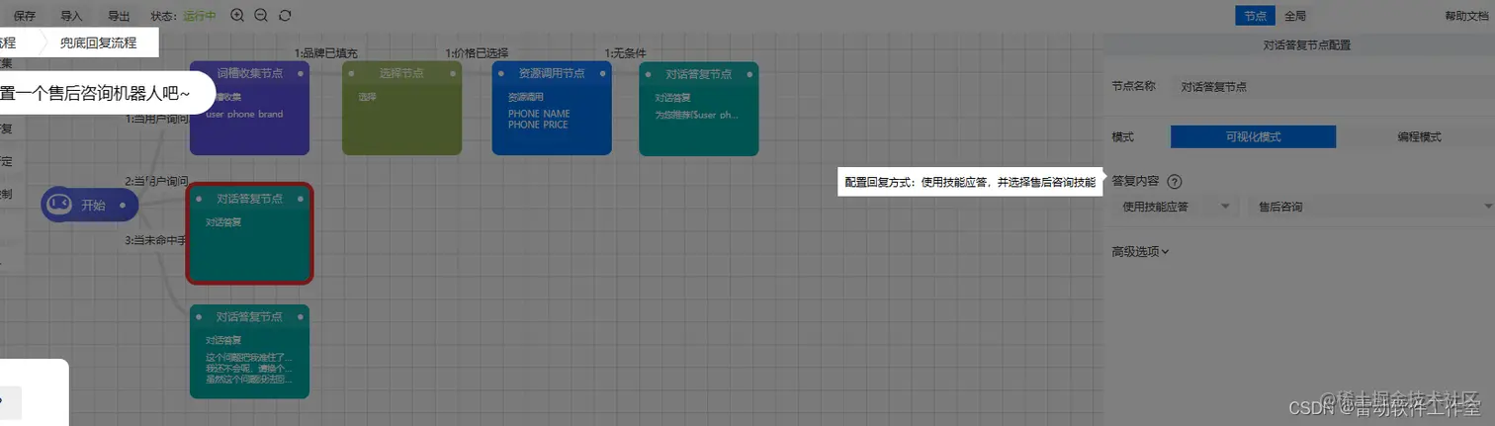The height and width of the screenshot is (426, 1495).
Task: Click the right output port of 词槽收集节点
Action: tap(300, 73)
